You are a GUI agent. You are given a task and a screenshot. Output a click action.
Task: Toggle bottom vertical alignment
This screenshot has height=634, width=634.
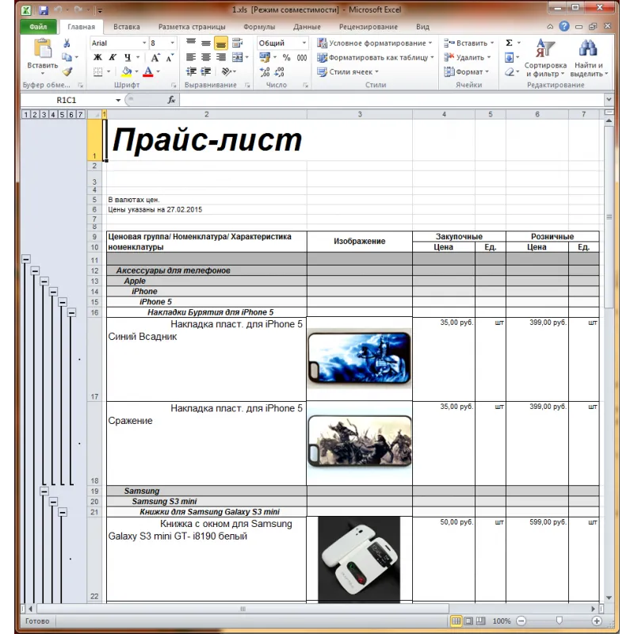tap(221, 43)
